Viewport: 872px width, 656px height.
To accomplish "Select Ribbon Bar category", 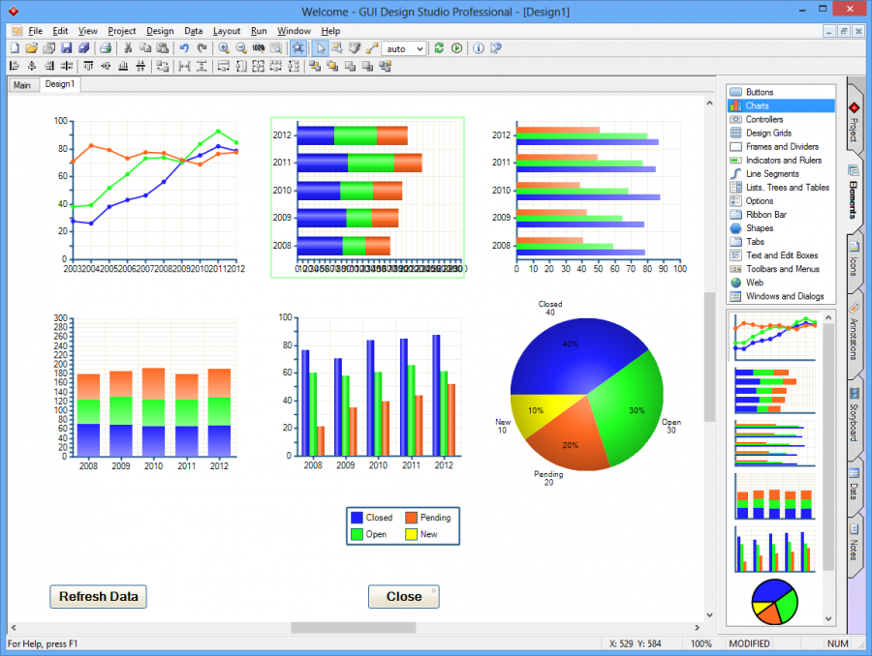I will [x=781, y=215].
